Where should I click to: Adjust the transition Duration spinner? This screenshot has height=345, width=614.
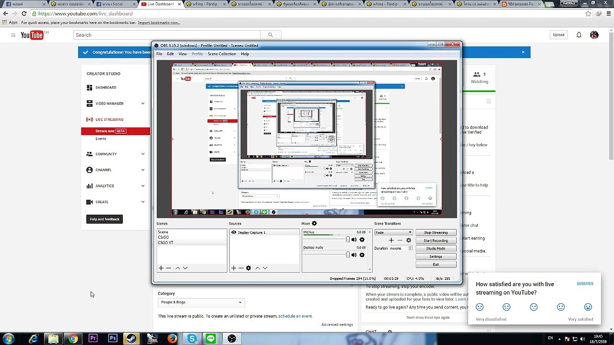click(410, 248)
